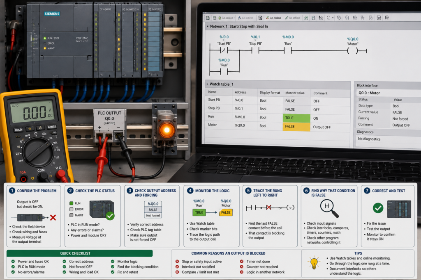Click the green TRUE box in step 4
The image size is (421, 280).
[x=199, y=212]
